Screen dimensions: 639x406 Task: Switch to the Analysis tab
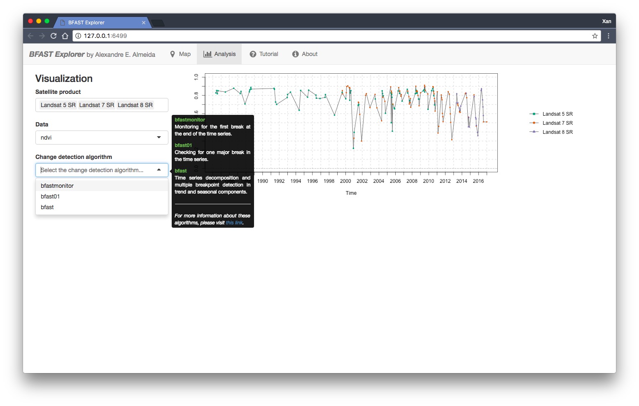tap(219, 54)
